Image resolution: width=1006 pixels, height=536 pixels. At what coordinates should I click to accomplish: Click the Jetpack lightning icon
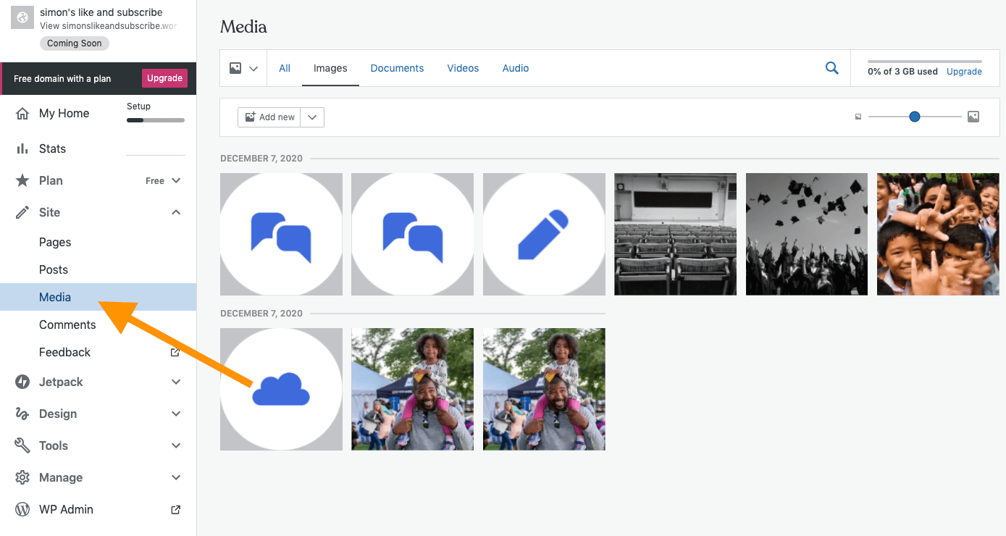(x=22, y=382)
